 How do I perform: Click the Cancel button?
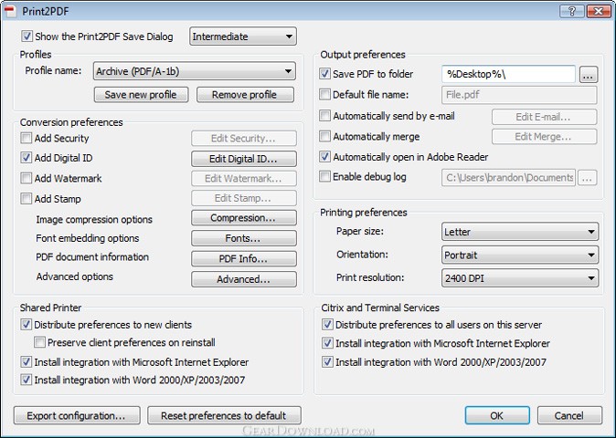click(569, 416)
